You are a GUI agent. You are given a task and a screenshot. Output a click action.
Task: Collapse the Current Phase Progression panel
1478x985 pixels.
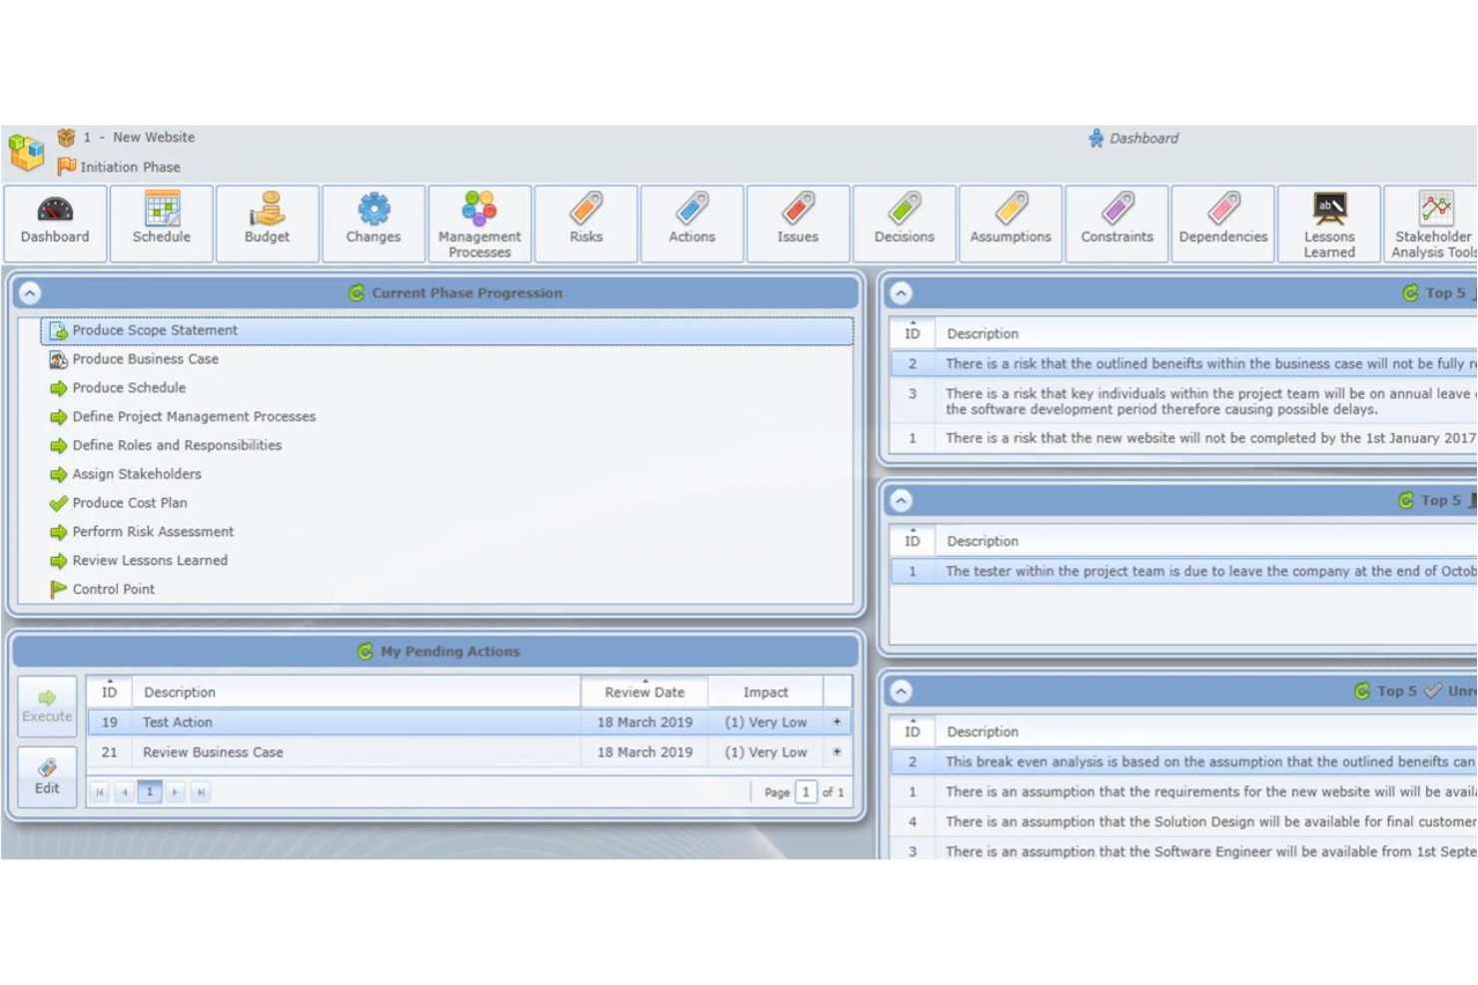coord(30,292)
